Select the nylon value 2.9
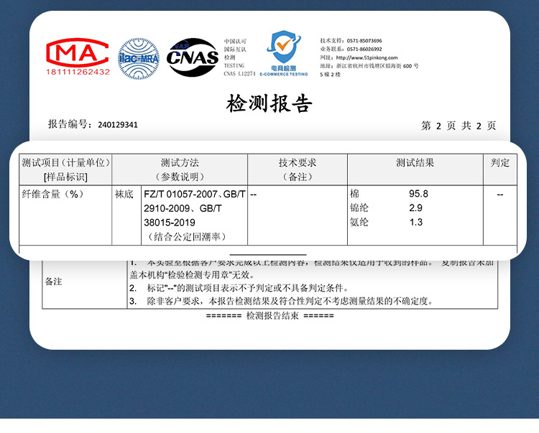Image resolution: width=539 pixels, height=433 pixels. 415,208
